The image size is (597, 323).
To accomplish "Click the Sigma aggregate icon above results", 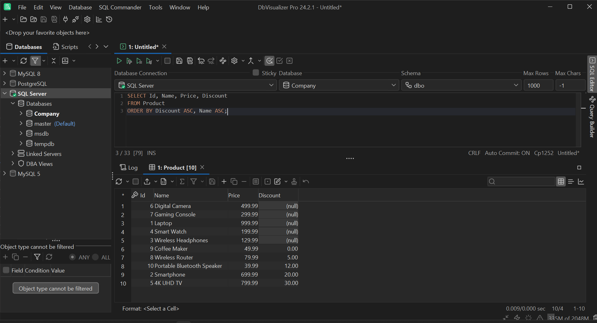I will tap(182, 181).
